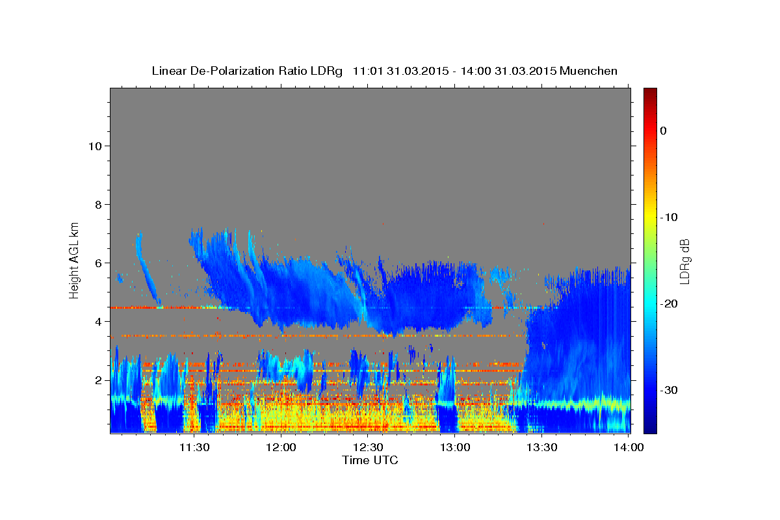Click the height tick label 6

click(x=97, y=263)
